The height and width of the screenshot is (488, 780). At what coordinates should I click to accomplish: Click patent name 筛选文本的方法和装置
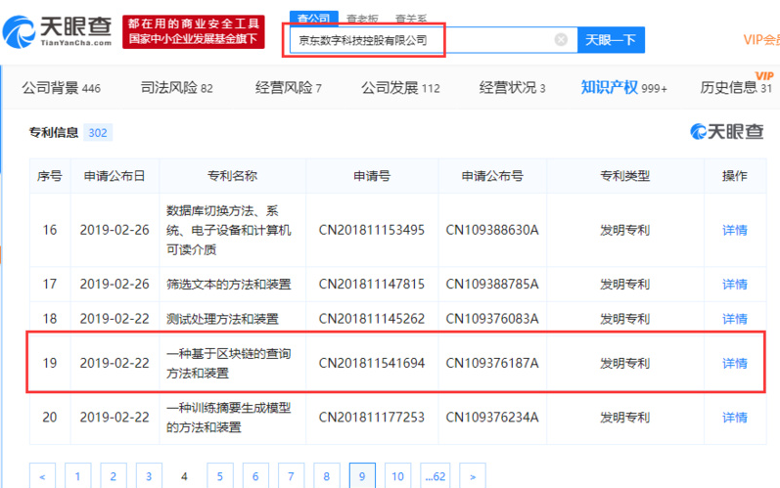click(228, 285)
